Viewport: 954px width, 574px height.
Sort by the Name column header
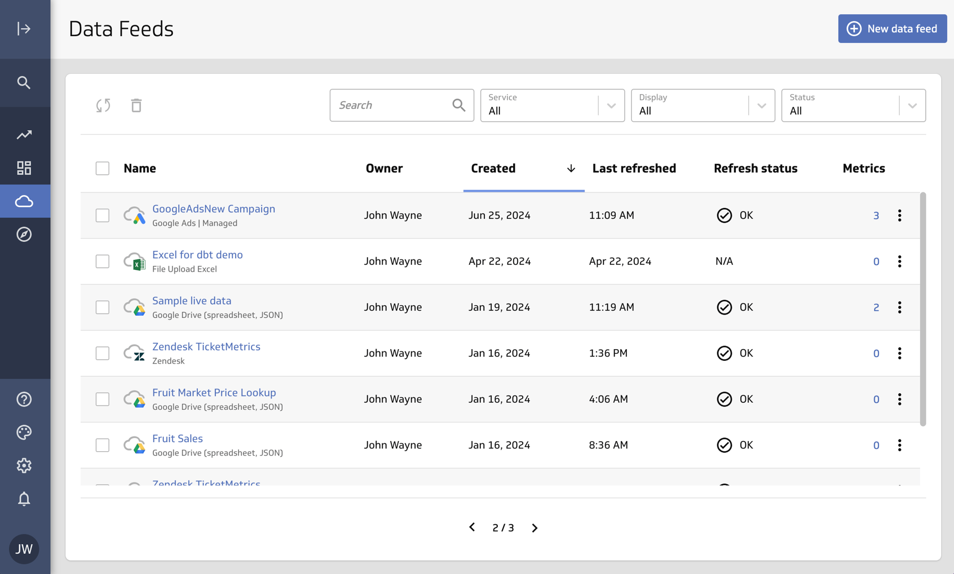coord(140,168)
